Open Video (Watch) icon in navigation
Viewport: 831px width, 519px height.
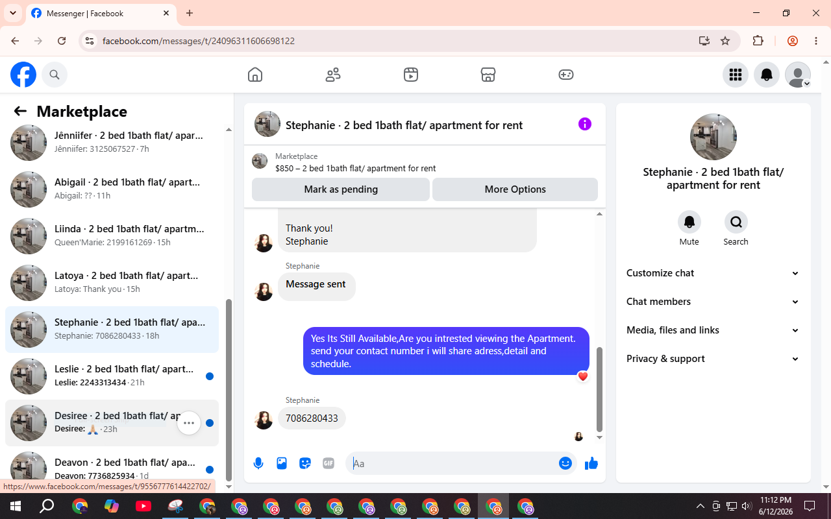(410, 75)
